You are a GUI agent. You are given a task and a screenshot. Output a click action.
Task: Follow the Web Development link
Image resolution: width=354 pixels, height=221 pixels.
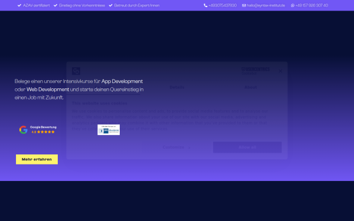click(x=48, y=90)
